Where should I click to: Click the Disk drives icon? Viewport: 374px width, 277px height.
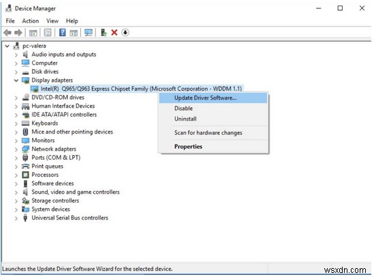click(x=25, y=72)
